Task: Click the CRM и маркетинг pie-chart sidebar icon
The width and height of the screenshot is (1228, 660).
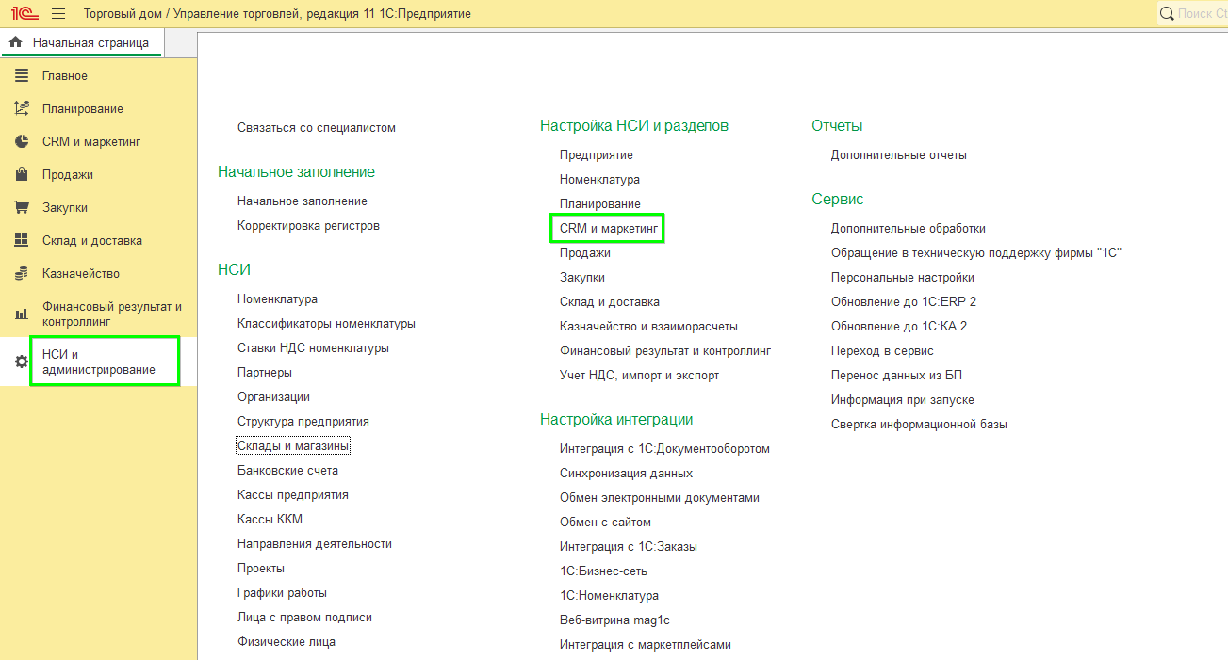Action: tap(22, 141)
